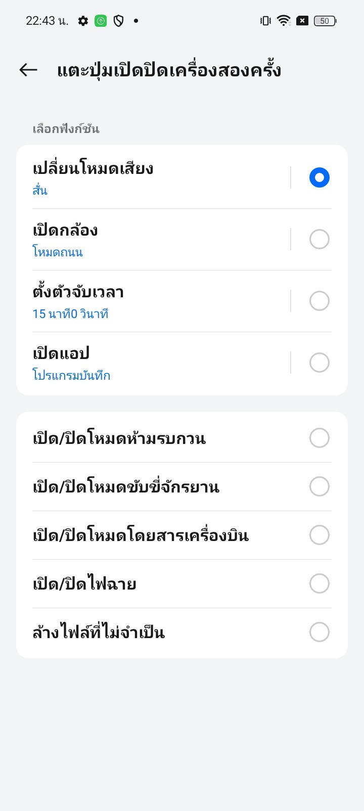Open camera mode options showing โหมดถนน
364x811 pixels.
[x=152, y=239]
